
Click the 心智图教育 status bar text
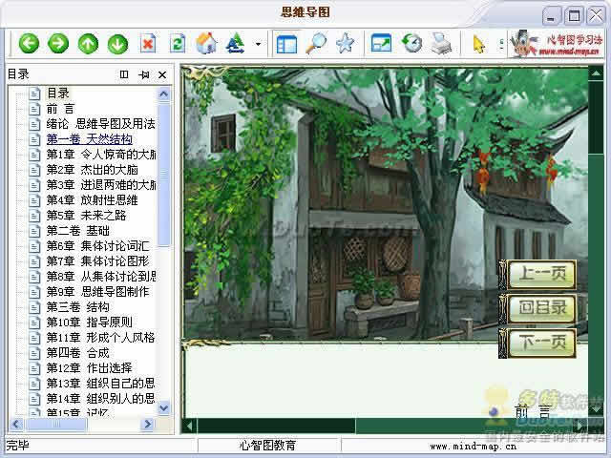tap(267, 446)
